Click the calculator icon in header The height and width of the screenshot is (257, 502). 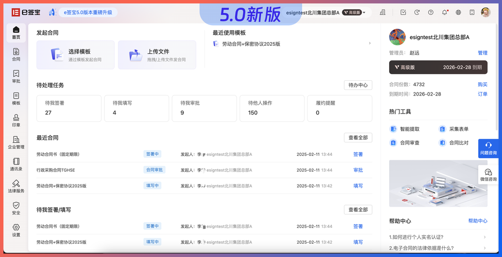[472, 12]
